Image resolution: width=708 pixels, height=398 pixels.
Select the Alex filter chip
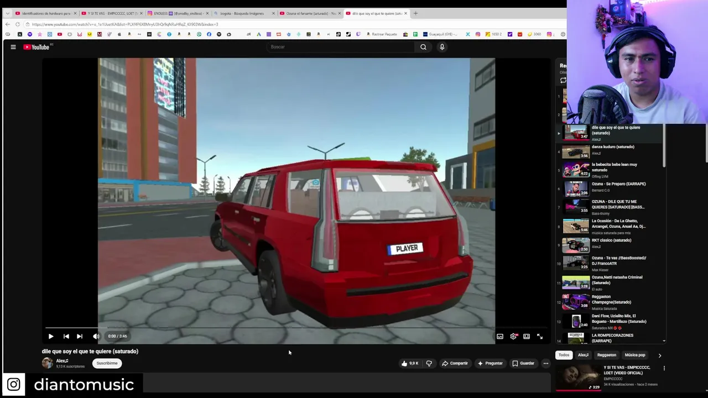click(x=583, y=355)
